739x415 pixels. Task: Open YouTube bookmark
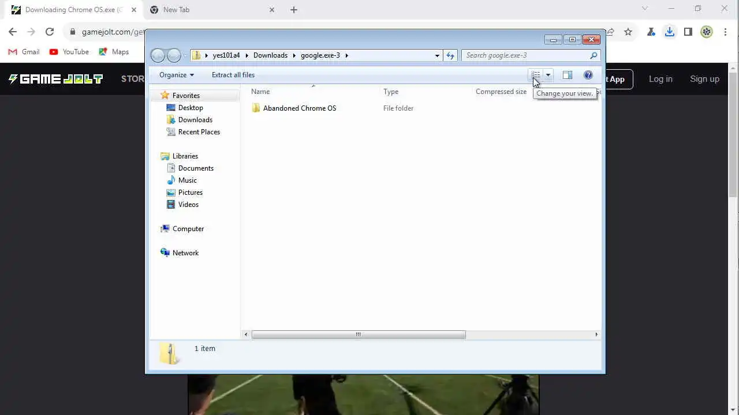[x=69, y=52]
